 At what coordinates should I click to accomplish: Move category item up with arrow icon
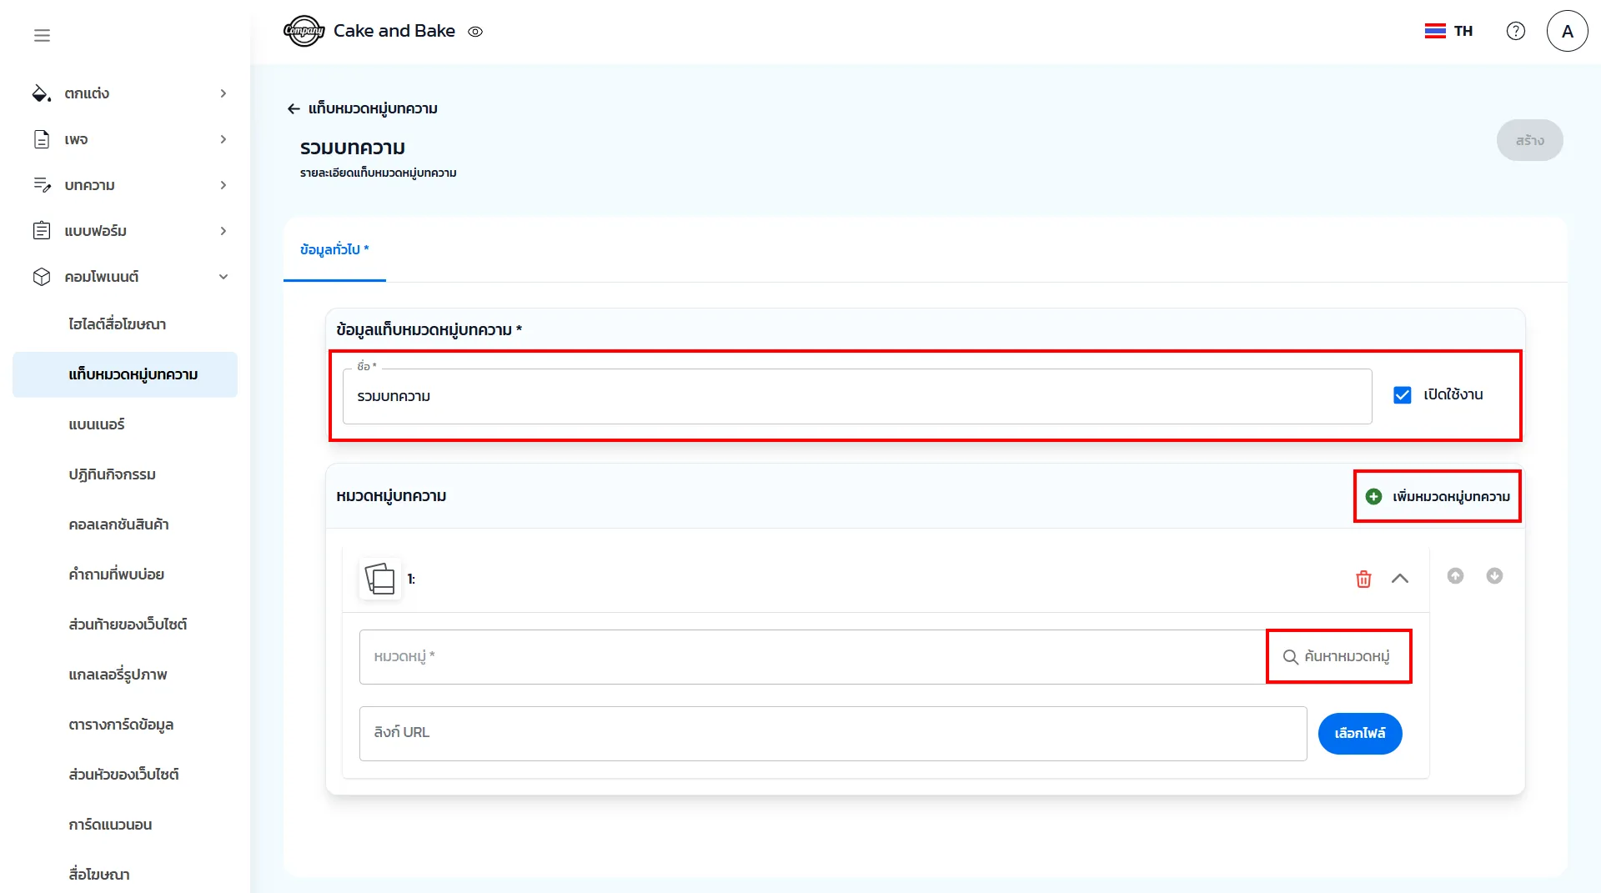coord(1455,576)
